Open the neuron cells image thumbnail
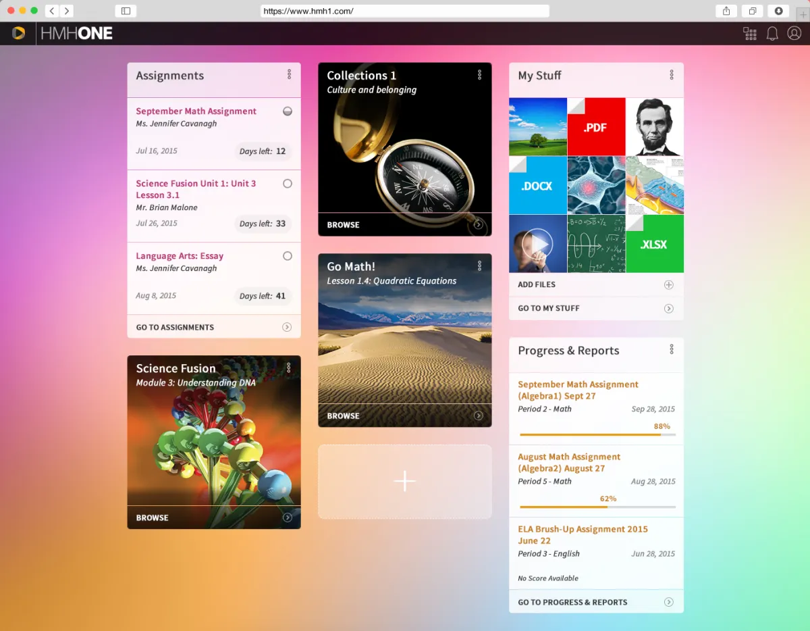Viewport: 810px width, 631px height. [x=596, y=186]
